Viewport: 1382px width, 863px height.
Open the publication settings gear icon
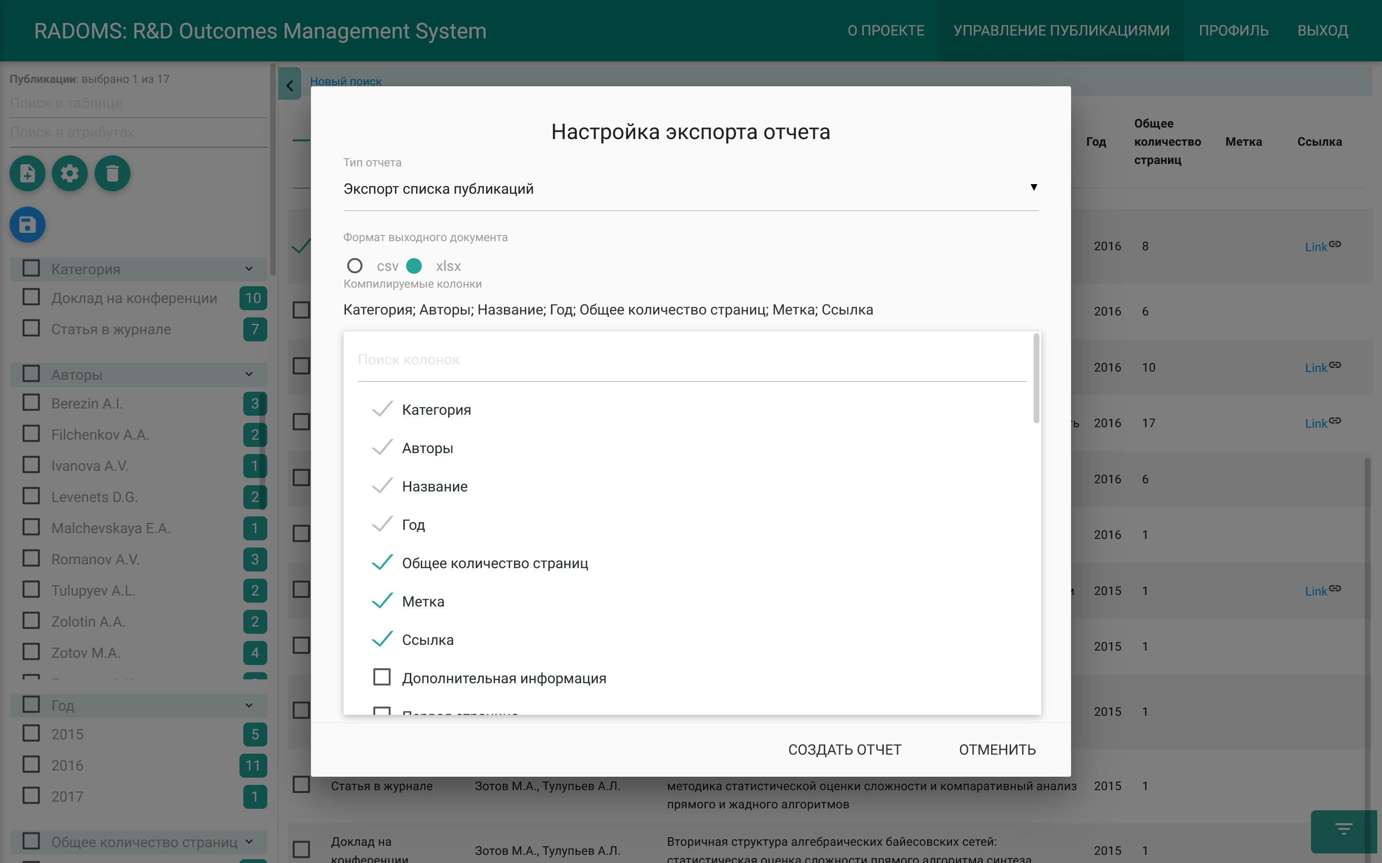coord(69,173)
